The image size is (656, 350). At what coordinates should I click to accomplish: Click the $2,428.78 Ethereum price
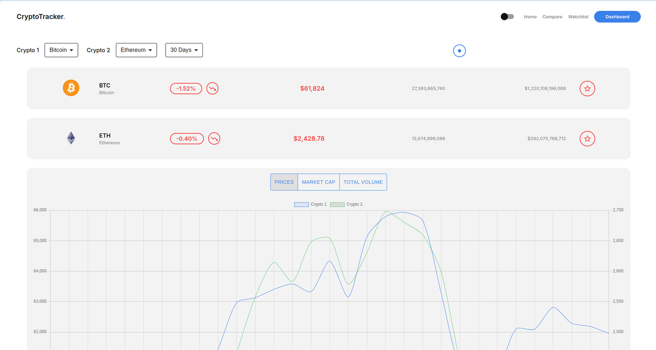click(309, 139)
